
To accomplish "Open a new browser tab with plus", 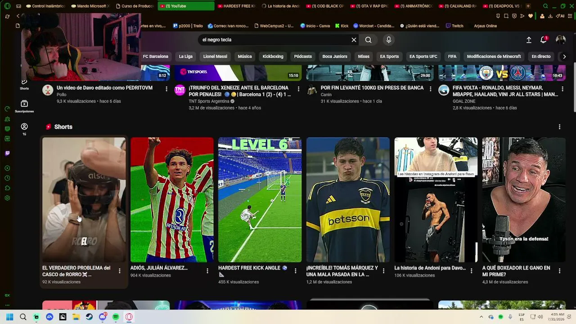I will pos(528,6).
